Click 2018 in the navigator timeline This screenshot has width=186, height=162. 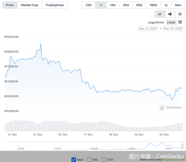pos(95,149)
